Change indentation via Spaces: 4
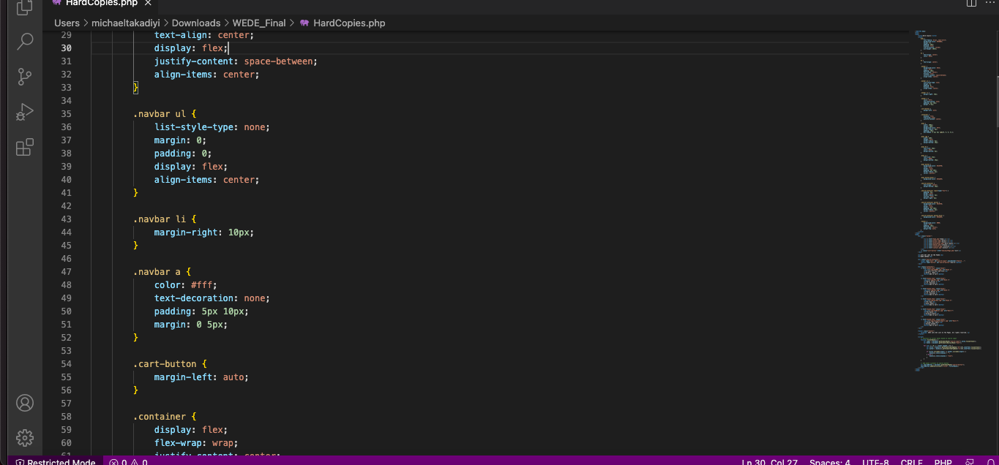The width and height of the screenshot is (999, 465). [x=830, y=462]
